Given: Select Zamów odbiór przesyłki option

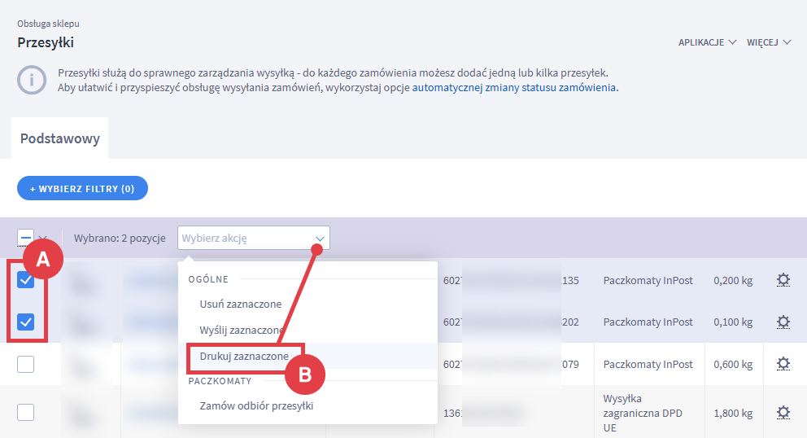Looking at the screenshot, I should (256, 405).
